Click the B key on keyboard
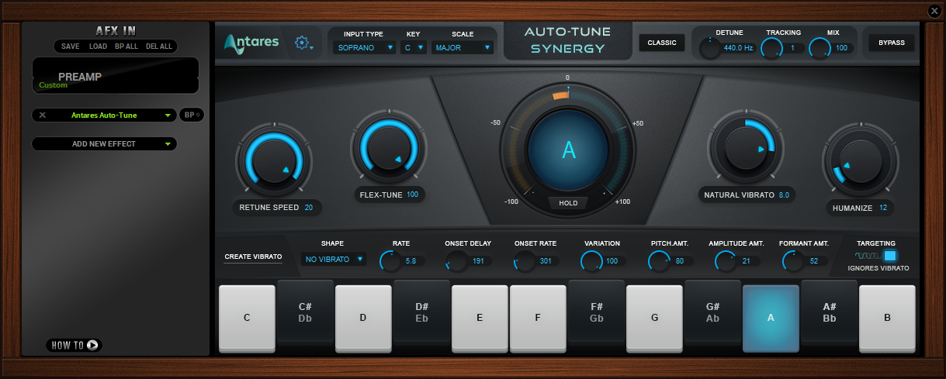946x379 pixels. pyautogui.click(x=887, y=317)
